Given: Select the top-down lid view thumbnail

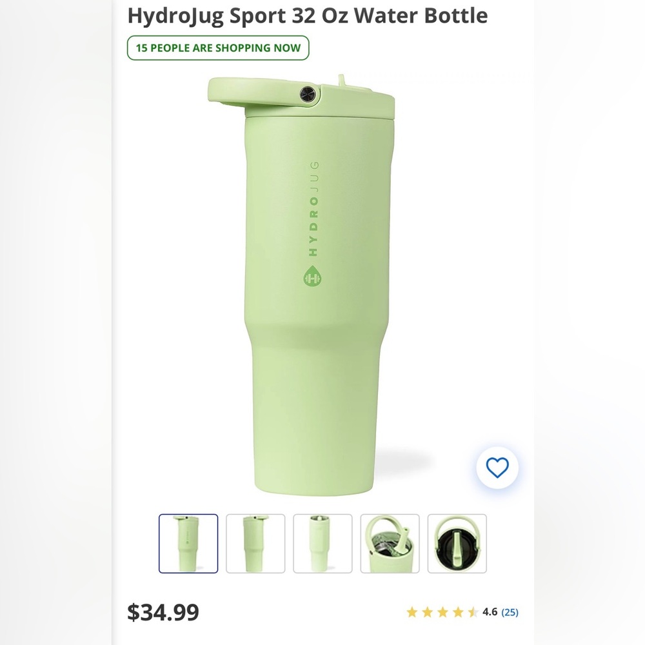Looking at the screenshot, I should [457, 542].
